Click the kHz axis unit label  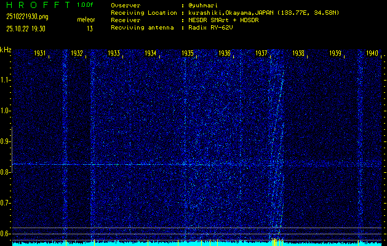click(x=6, y=50)
